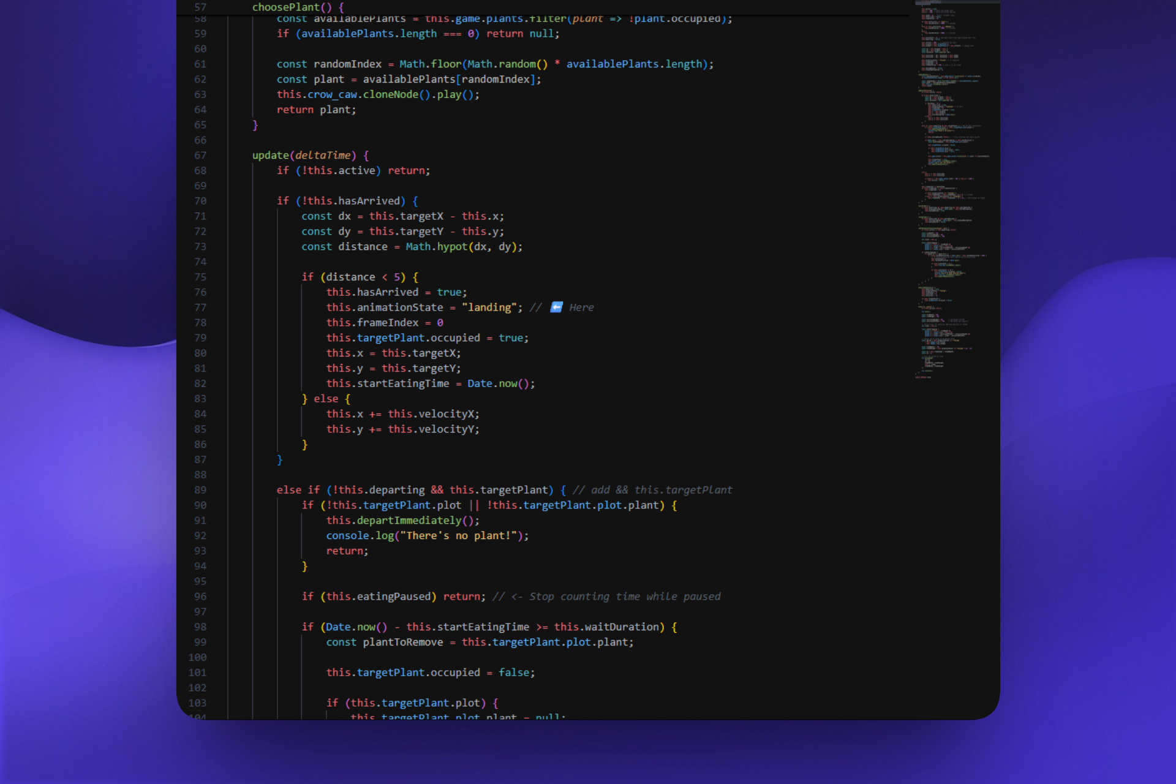Click the "this.frameIndex = 0" line

click(384, 323)
